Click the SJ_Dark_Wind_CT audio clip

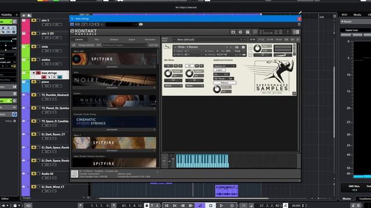click(227, 191)
